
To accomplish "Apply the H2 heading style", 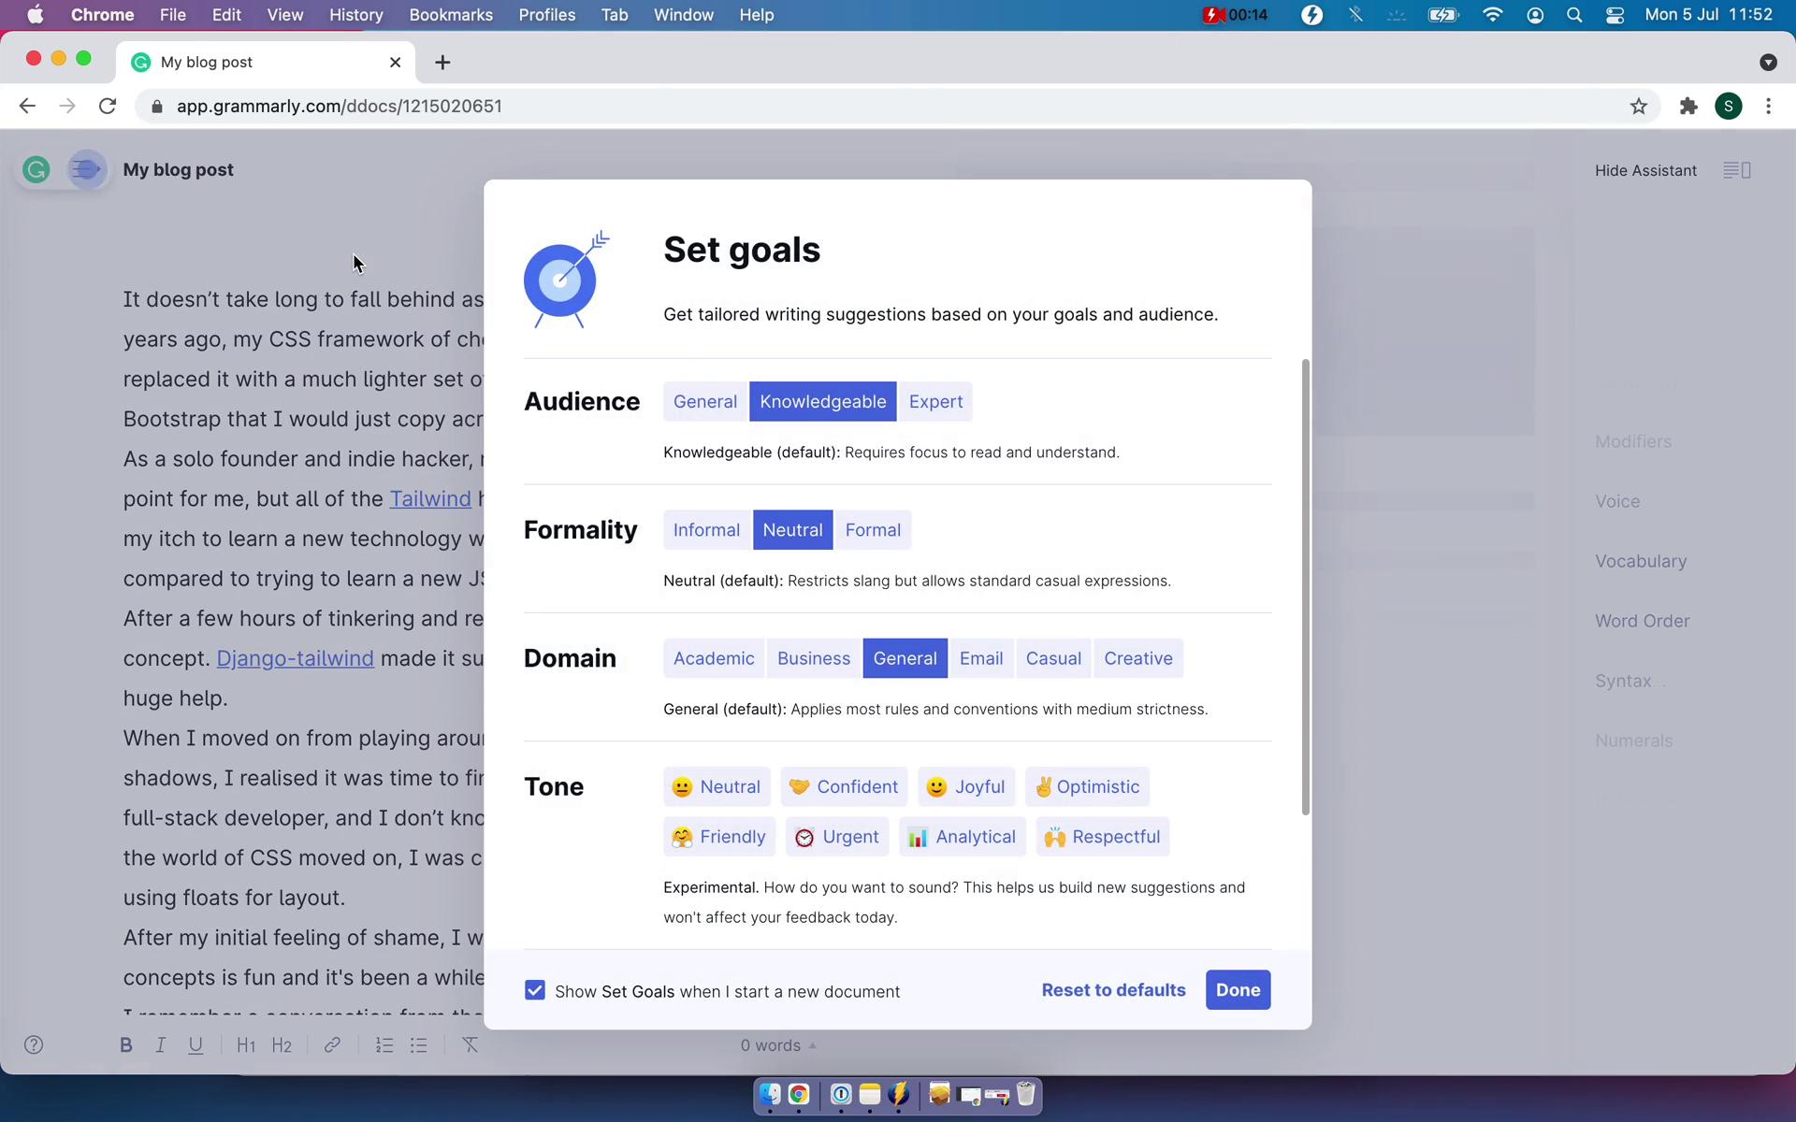I will pyautogui.click(x=282, y=1045).
